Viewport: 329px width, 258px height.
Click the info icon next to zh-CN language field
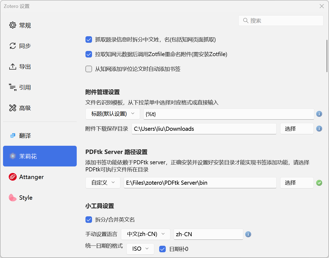coord(248,234)
